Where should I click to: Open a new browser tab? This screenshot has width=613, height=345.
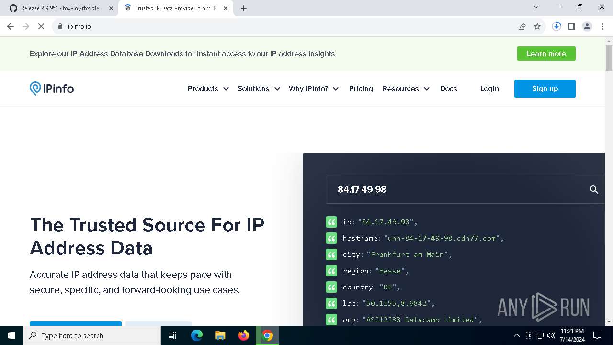pos(244,8)
